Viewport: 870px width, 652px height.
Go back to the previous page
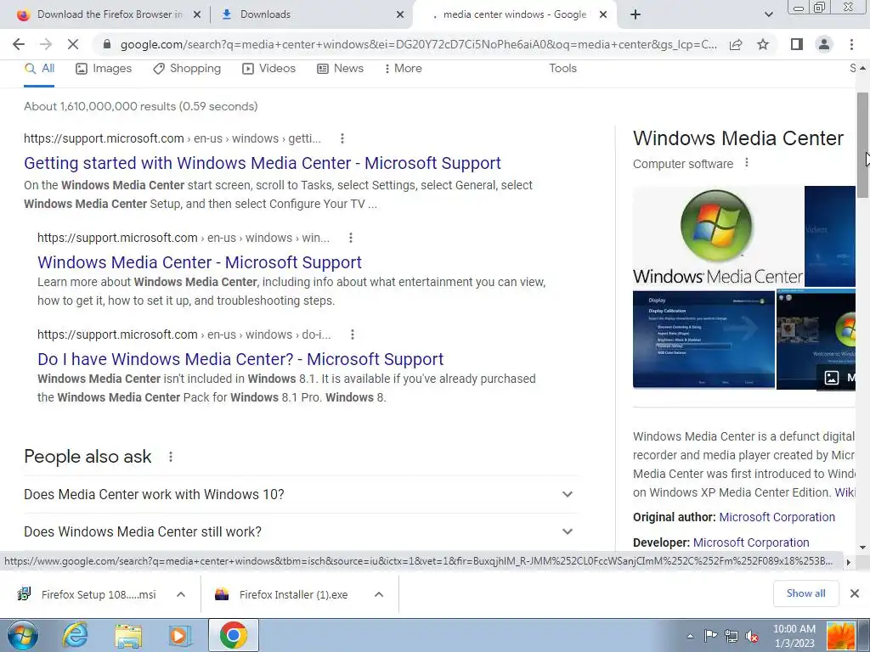coord(19,44)
